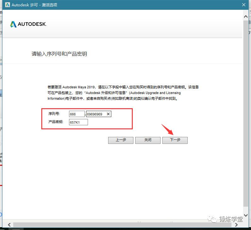Click the 请输入序列号和产品密钥 heading
This screenshot has height=230, width=251.
(x=59, y=54)
